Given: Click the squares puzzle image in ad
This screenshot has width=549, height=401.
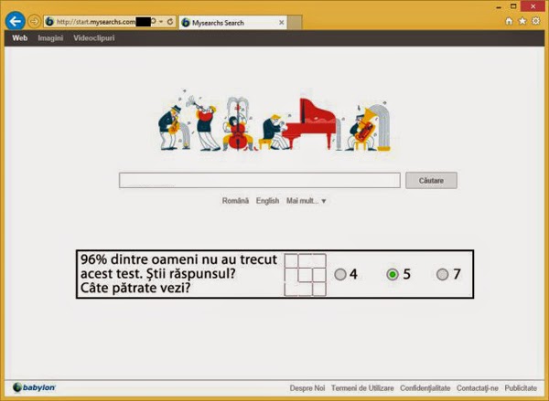Looking at the screenshot, I should [x=306, y=275].
